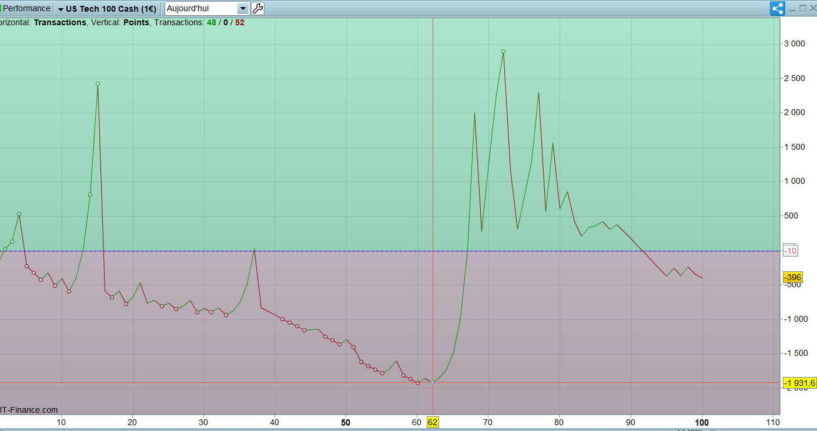
Task: Click the 2 000 vertical axis label
Action: tap(794, 112)
